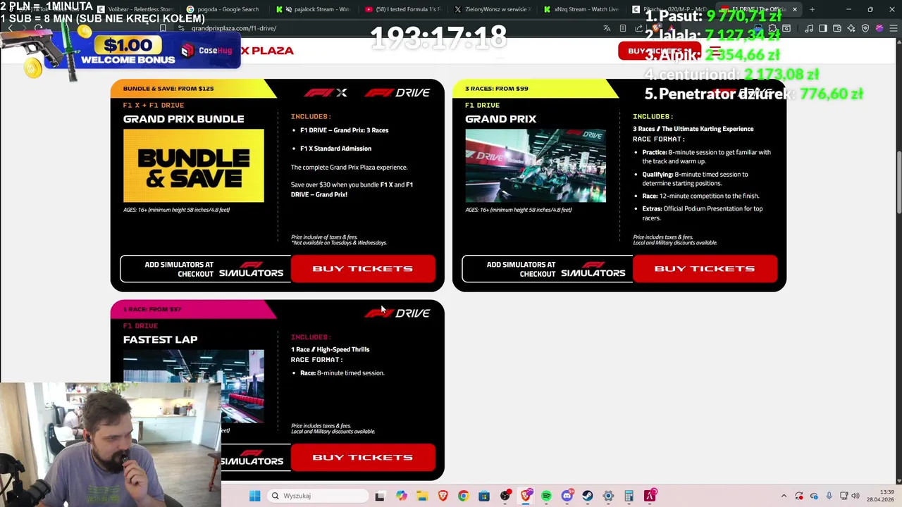Click the Grand Prix karting photo
Viewport: 902px width, 507px height.
(536, 165)
